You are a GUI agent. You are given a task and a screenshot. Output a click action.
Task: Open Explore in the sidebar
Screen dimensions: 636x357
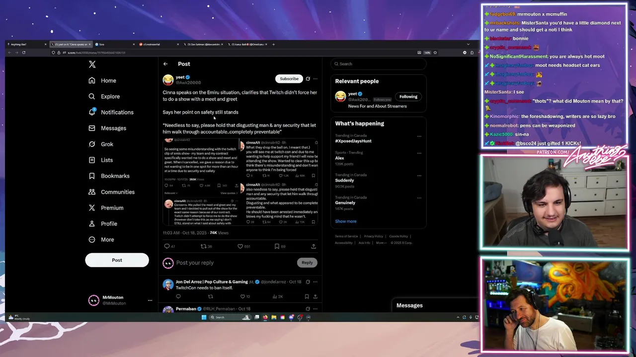click(104, 96)
